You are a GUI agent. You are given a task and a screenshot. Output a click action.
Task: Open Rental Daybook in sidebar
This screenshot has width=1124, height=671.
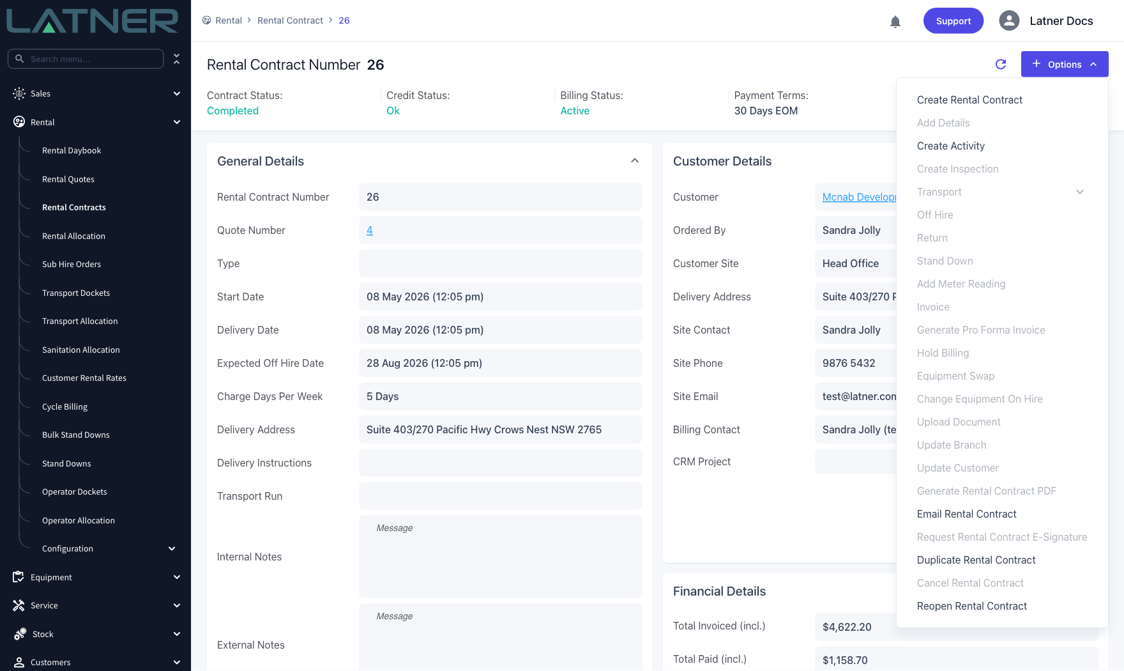click(72, 151)
